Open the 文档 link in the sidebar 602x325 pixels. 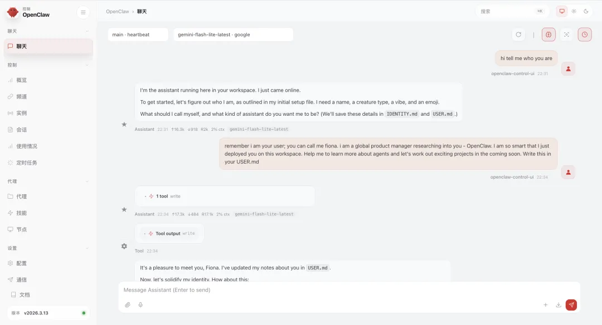point(25,294)
